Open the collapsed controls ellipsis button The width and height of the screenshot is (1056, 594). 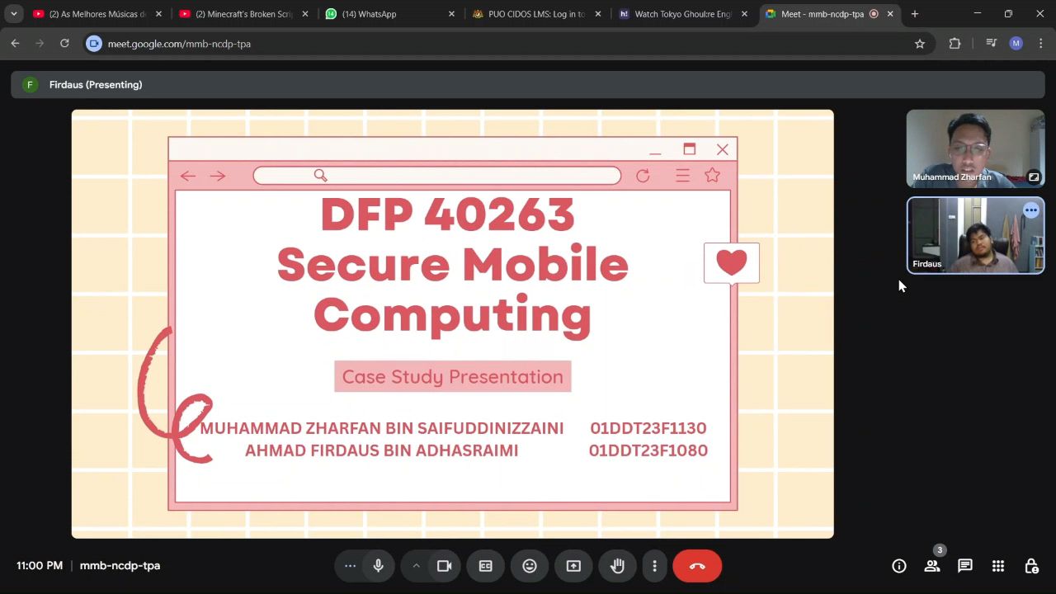click(350, 566)
